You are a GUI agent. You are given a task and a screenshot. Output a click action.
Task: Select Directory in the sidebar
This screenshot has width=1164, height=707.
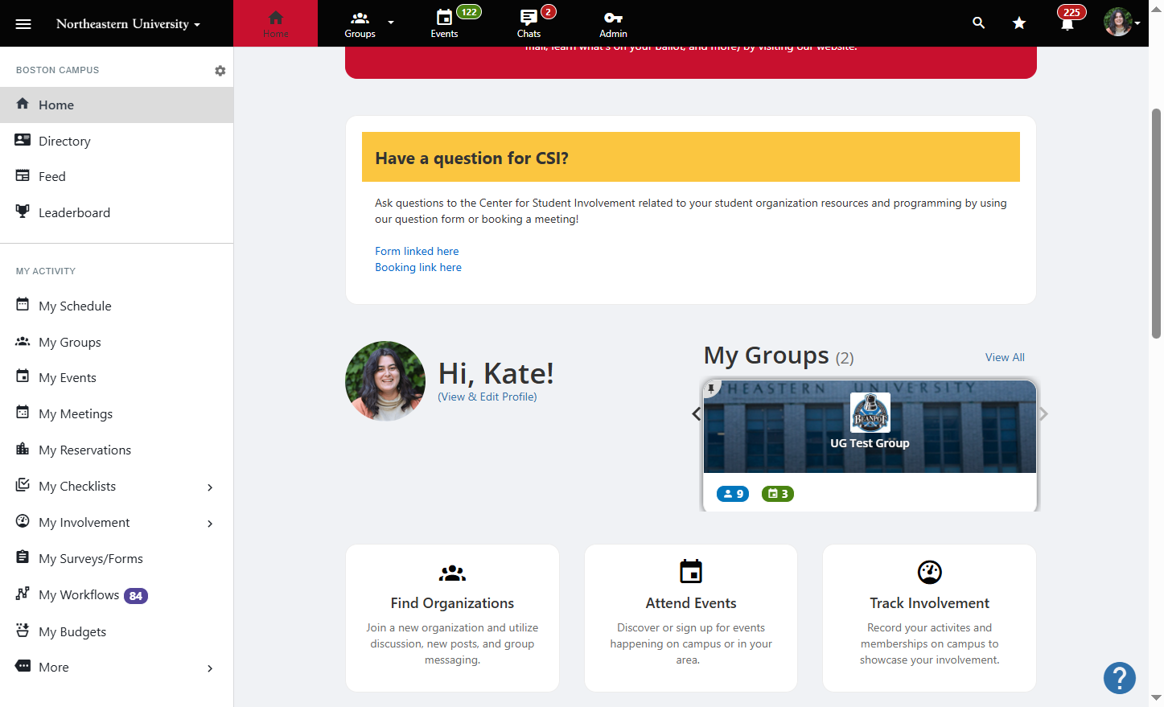point(117,141)
